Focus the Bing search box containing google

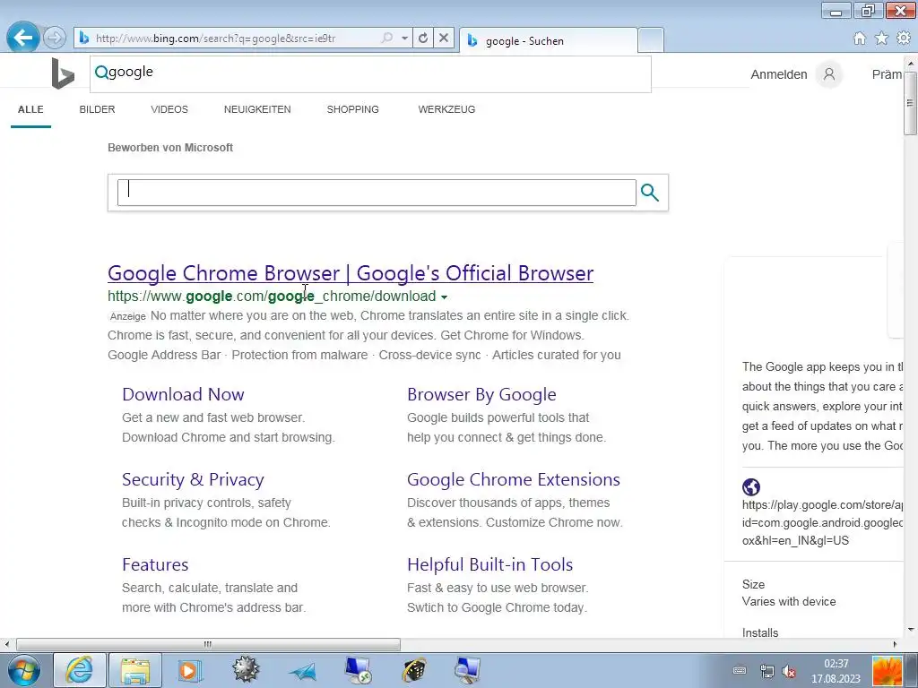370,73
